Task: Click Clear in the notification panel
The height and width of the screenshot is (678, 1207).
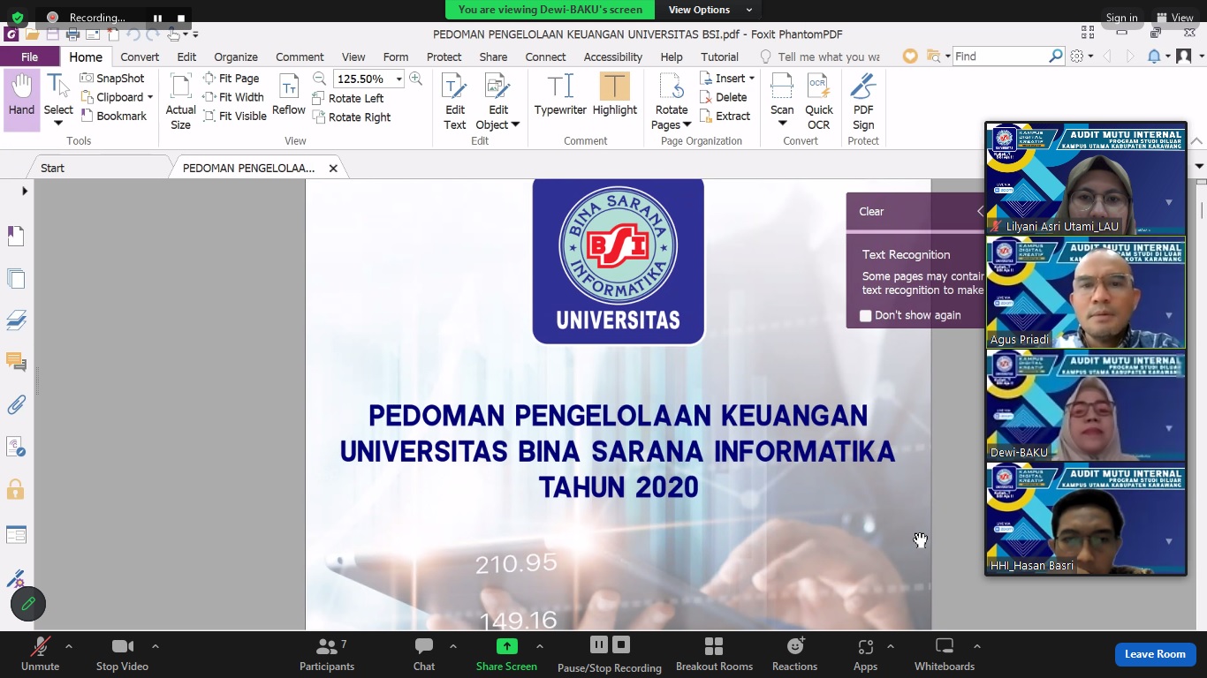Action: click(871, 211)
